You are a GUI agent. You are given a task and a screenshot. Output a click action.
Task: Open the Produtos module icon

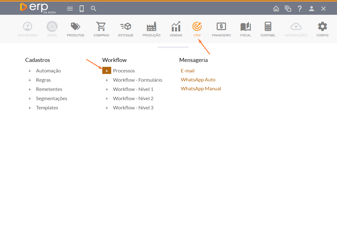tap(75, 27)
